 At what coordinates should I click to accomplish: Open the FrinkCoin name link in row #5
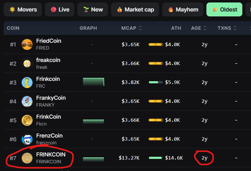tap(49, 117)
